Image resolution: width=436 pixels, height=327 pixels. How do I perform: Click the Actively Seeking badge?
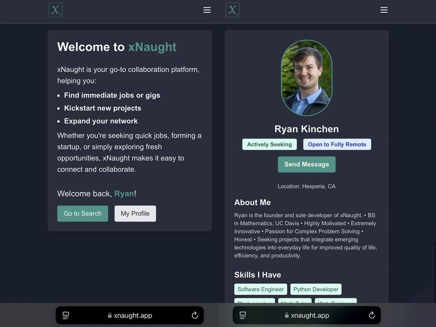(269, 145)
